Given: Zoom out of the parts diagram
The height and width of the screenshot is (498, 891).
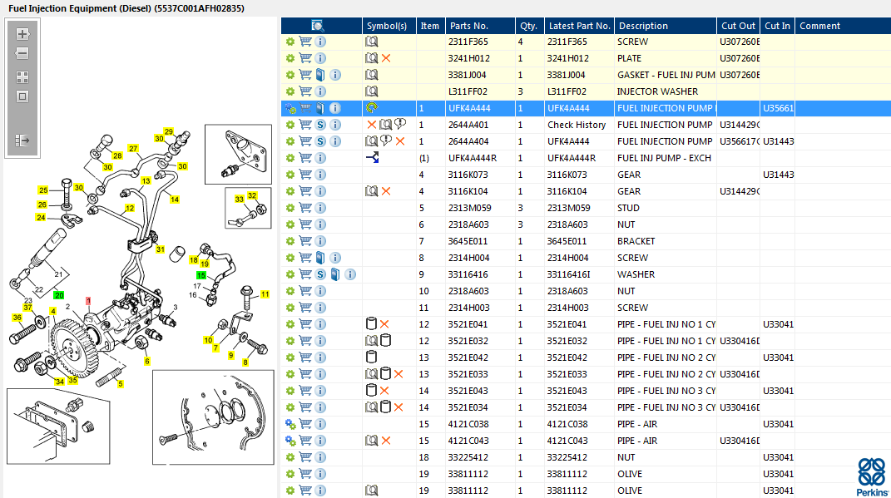Looking at the screenshot, I should click(x=22, y=54).
